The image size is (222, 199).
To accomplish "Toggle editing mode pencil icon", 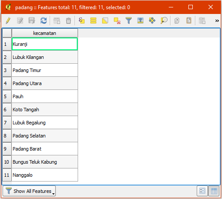I will coord(8,21).
